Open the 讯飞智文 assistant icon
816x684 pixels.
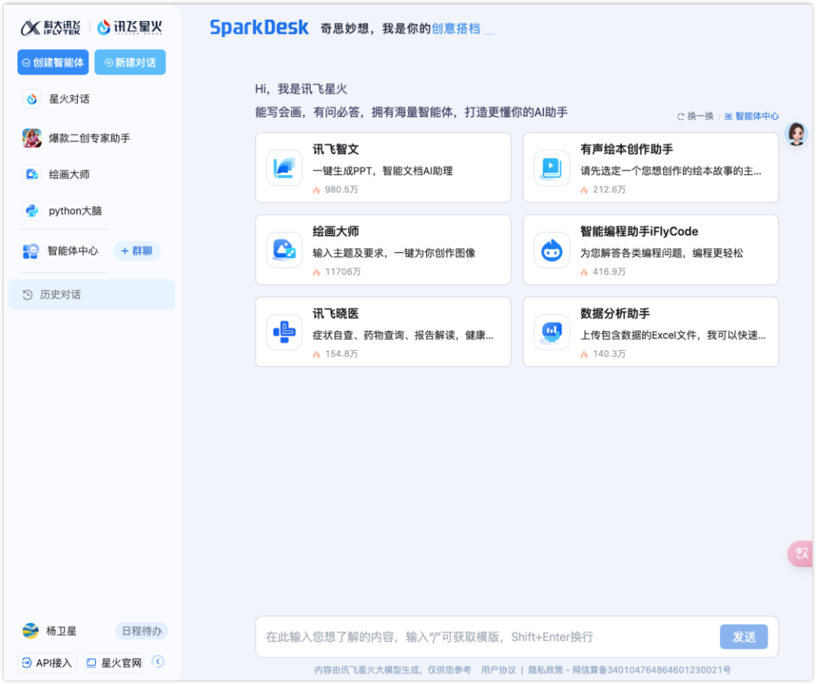tap(283, 167)
